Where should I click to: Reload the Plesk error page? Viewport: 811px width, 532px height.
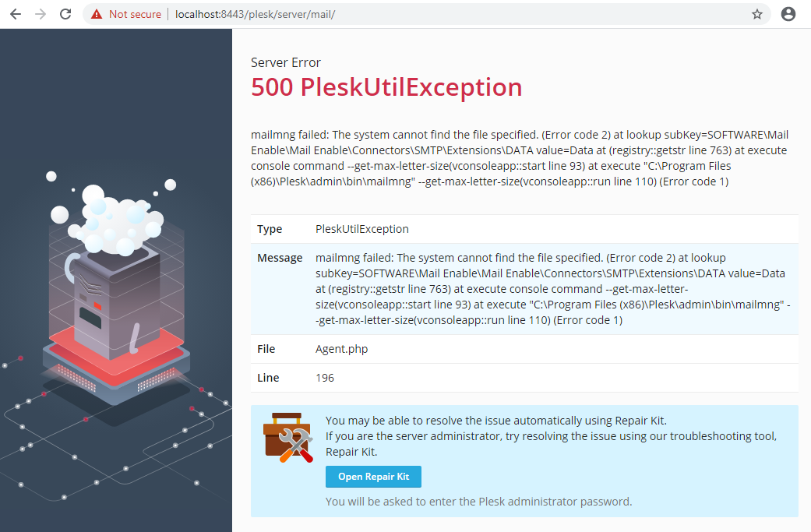[65, 14]
